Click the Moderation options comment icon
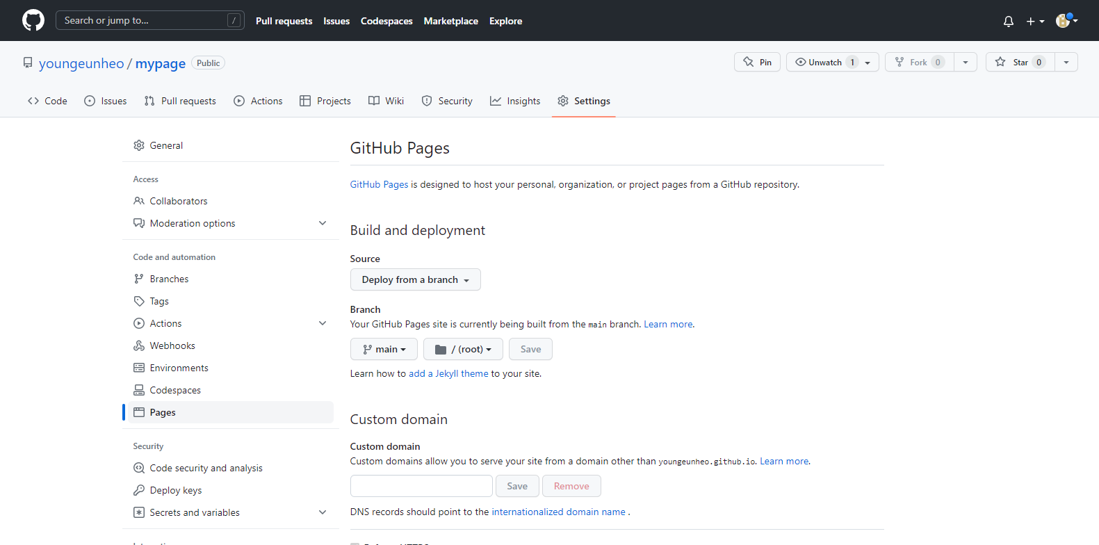The width and height of the screenshot is (1099, 545). pyautogui.click(x=139, y=223)
